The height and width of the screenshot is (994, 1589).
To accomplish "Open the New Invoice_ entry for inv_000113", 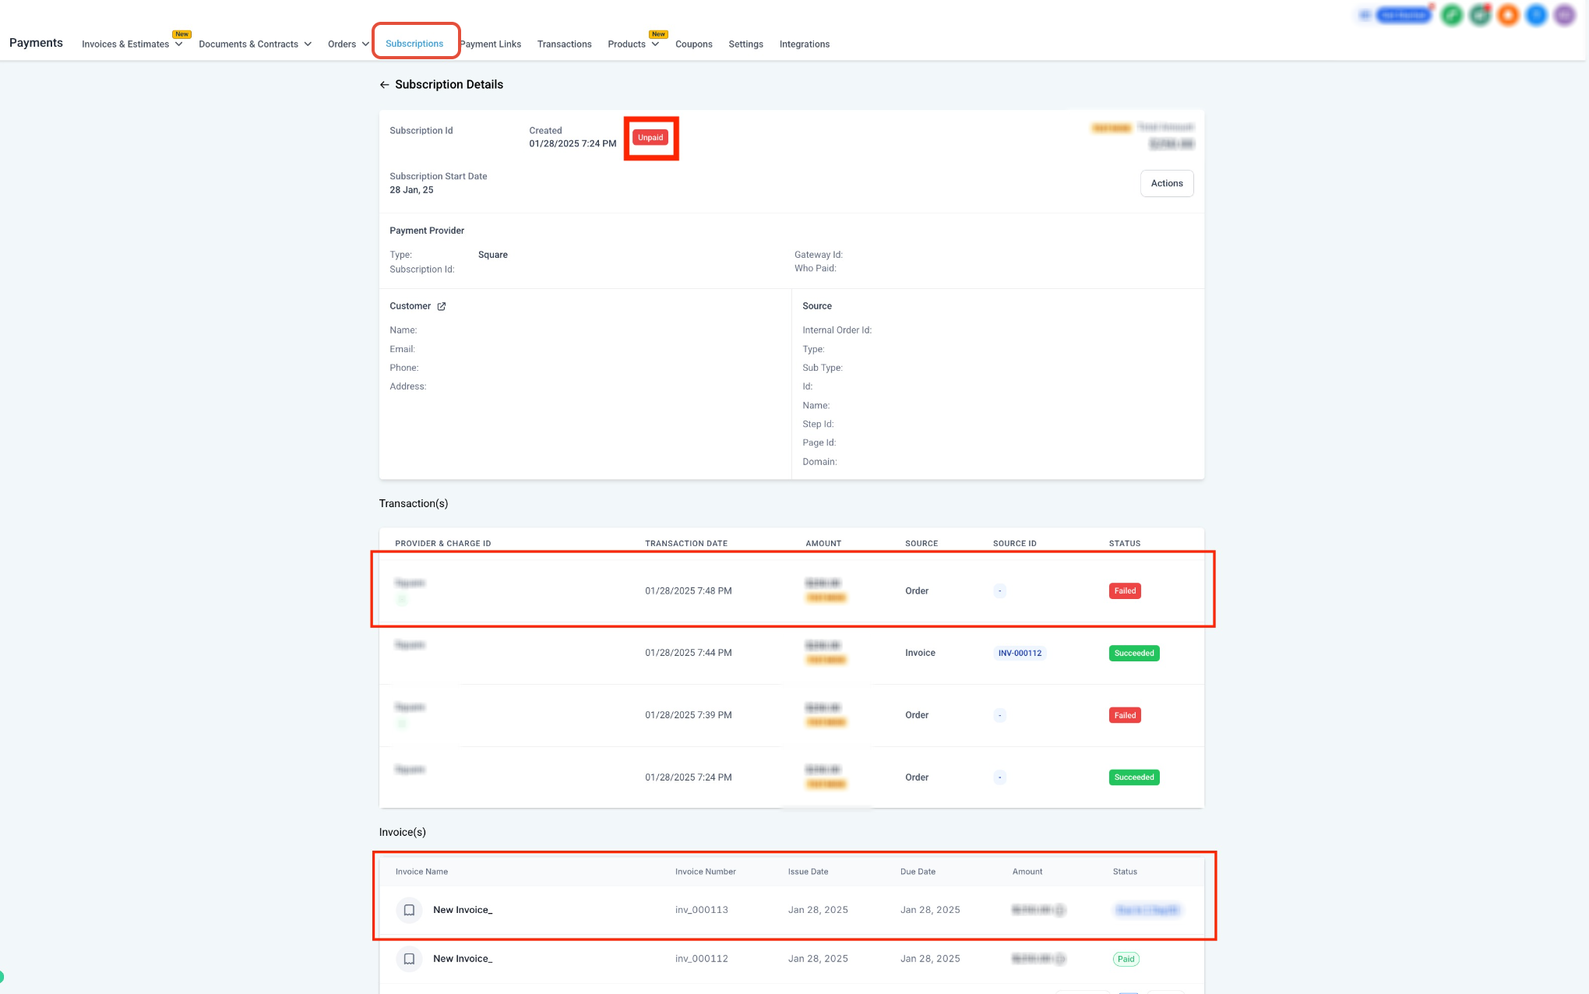I will click(x=463, y=910).
